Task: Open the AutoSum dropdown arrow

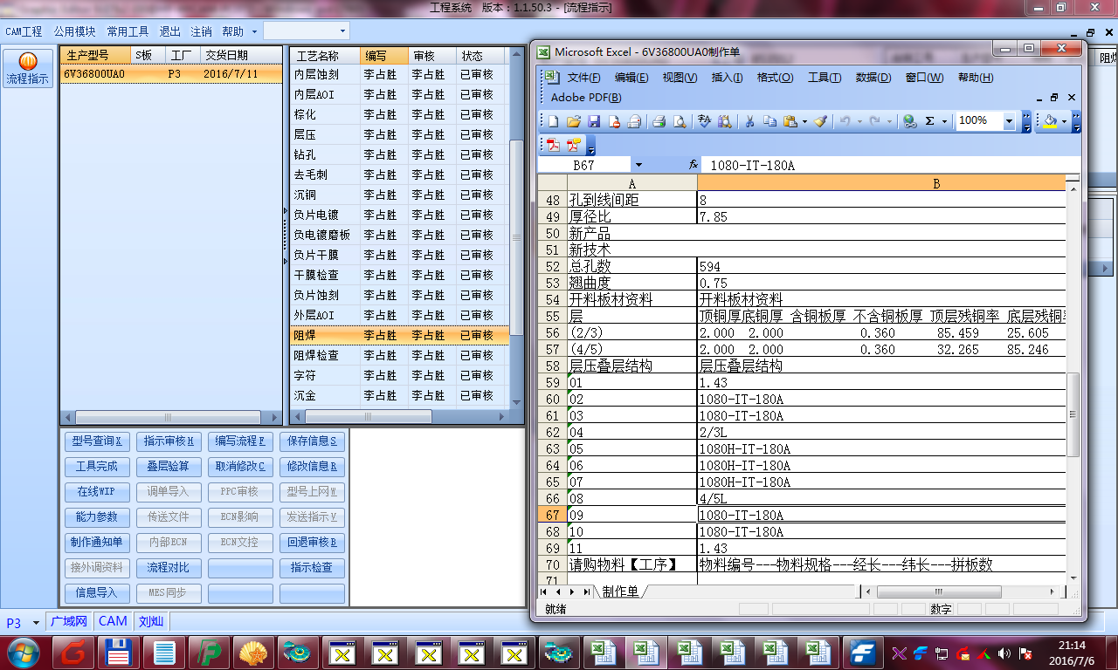Action: click(x=944, y=121)
